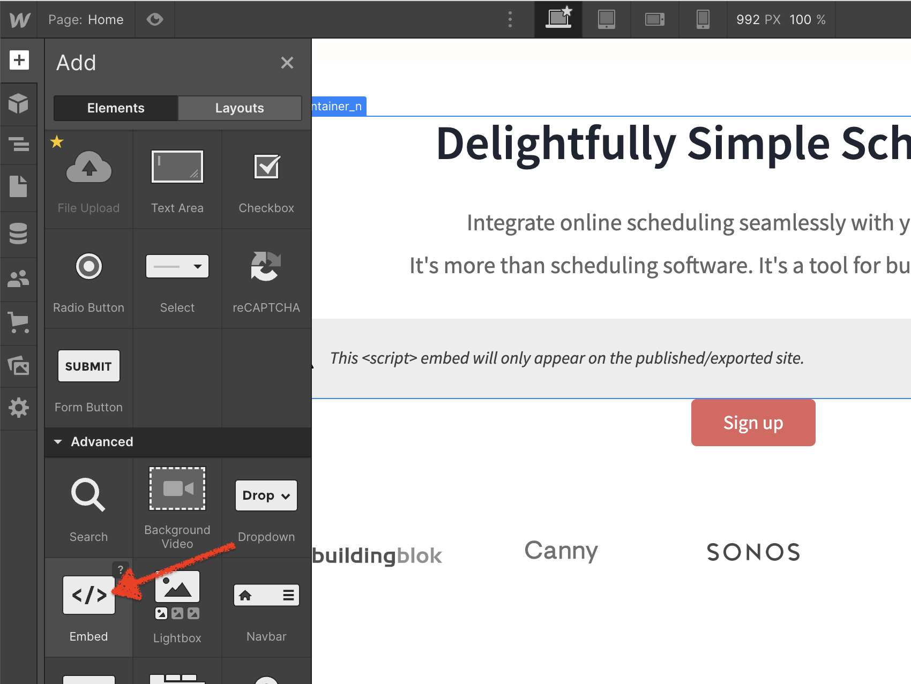The image size is (911, 684).
Task: Click the 100 % zoom value
Action: point(807,20)
